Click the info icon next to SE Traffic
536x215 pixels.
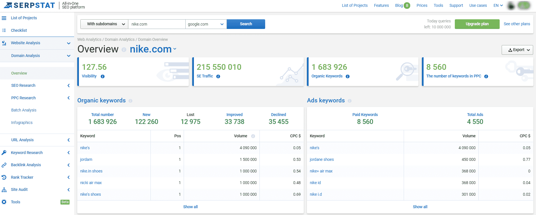click(218, 76)
